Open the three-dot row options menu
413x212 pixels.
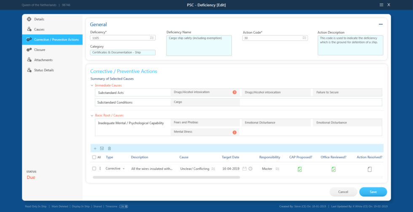(100, 169)
